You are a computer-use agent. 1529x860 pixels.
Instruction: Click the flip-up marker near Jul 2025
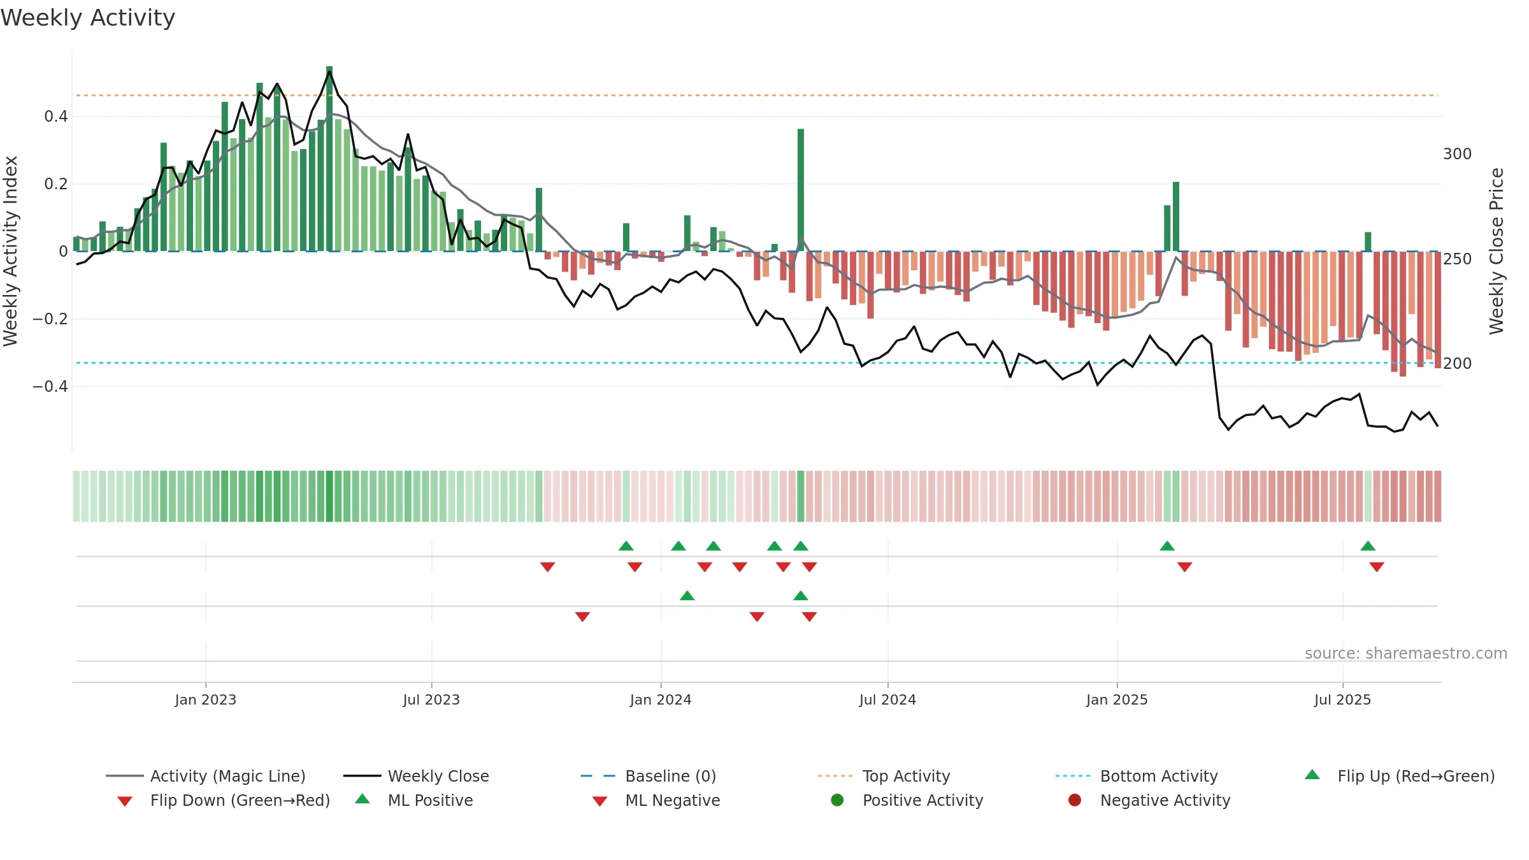tap(1368, 546)
